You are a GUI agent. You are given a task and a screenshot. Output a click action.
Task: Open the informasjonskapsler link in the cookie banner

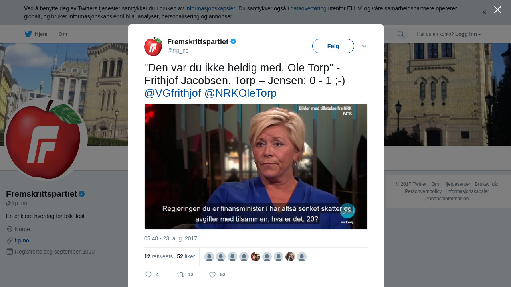click(x=210, y=8)
